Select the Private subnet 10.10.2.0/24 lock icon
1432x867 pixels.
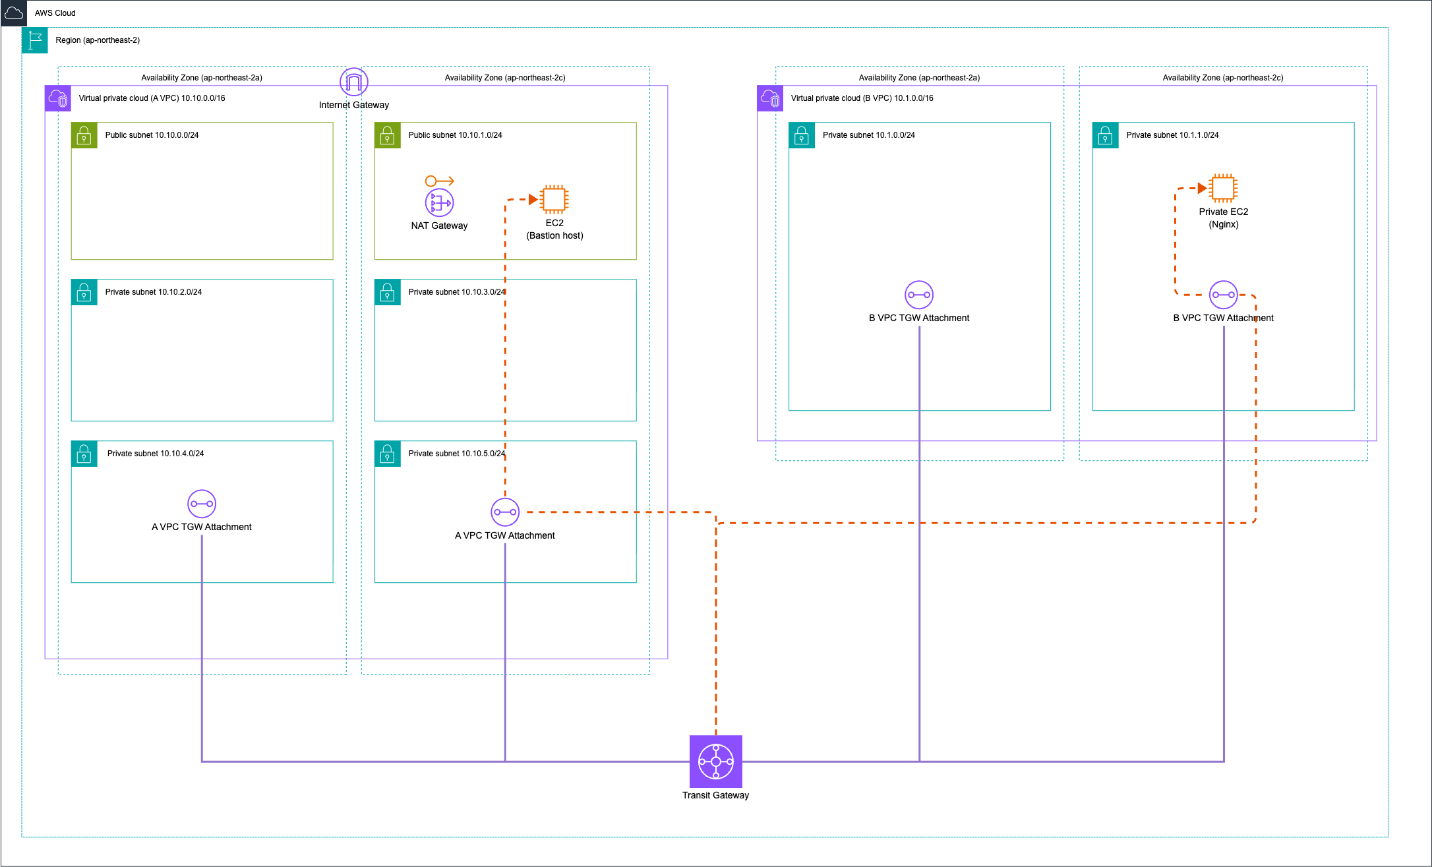click(84, 292)
